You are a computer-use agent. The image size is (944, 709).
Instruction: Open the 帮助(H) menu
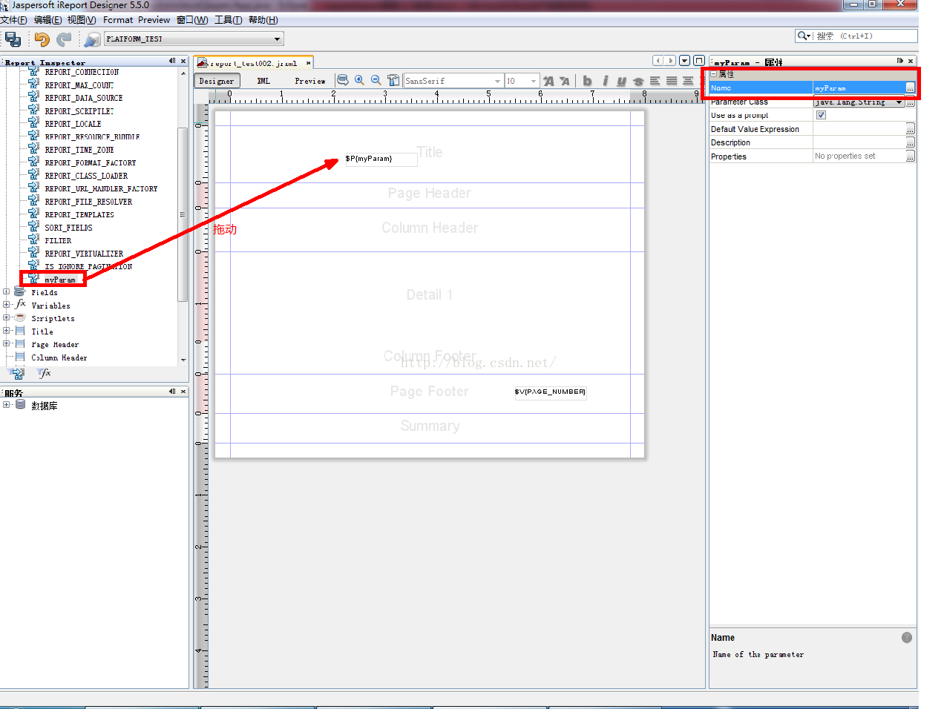pos(263,20)
